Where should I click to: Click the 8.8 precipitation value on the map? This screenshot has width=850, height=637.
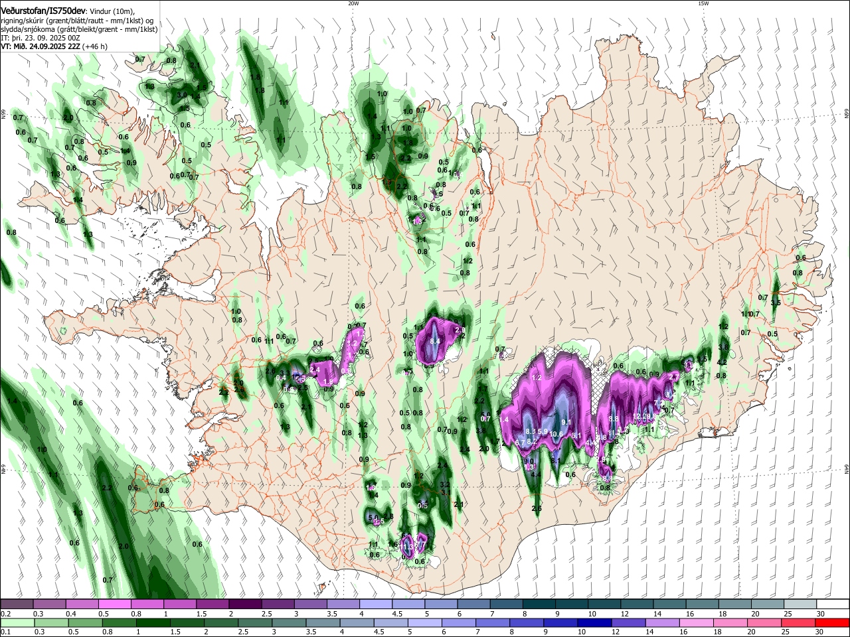[614, 419]
